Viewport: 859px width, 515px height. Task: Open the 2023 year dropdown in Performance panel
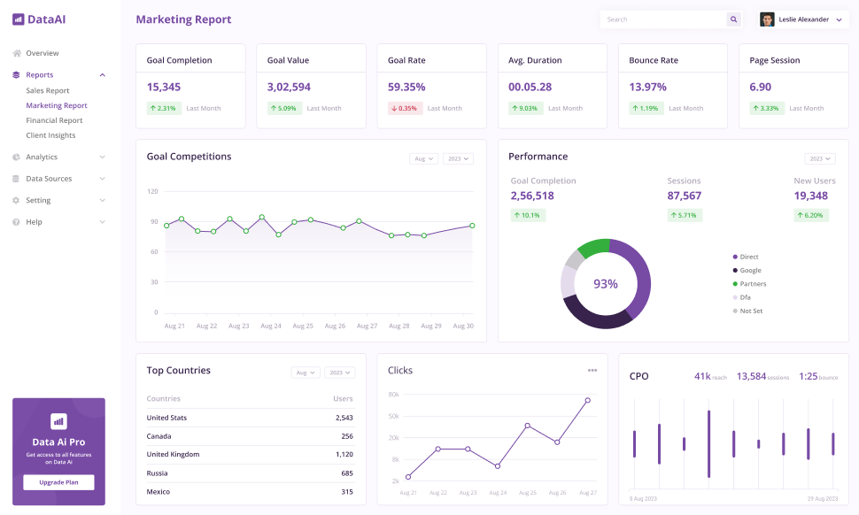click(819, 158)
